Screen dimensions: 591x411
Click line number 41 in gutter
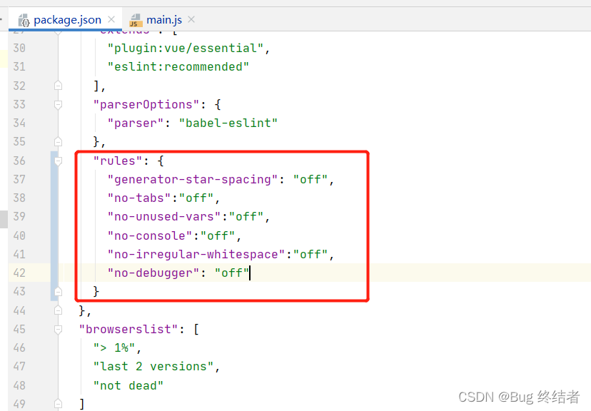[19, 254]
